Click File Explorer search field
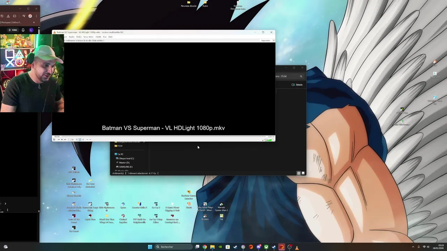 289,76
